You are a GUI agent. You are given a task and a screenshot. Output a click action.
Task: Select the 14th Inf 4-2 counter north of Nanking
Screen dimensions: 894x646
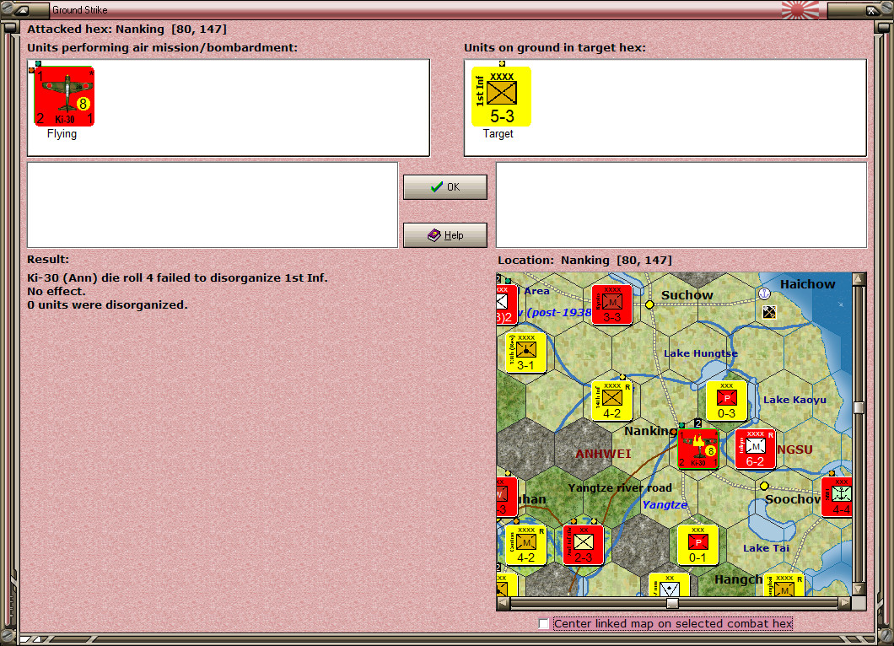point(612,400)
